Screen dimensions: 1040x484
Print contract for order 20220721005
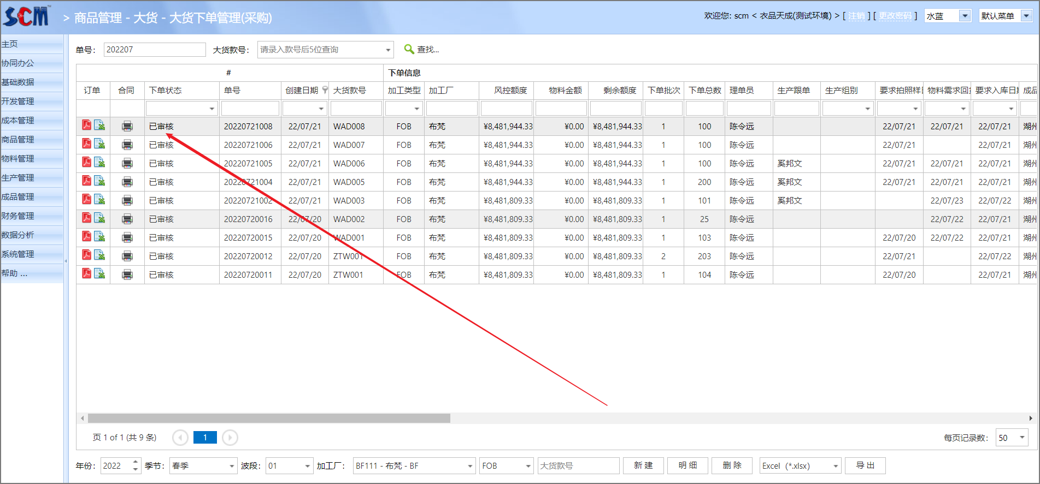[127, 163]
